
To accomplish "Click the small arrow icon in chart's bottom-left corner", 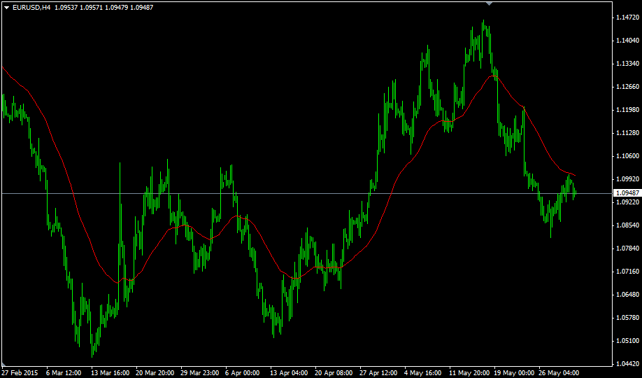I will click(x=4, y=365).
